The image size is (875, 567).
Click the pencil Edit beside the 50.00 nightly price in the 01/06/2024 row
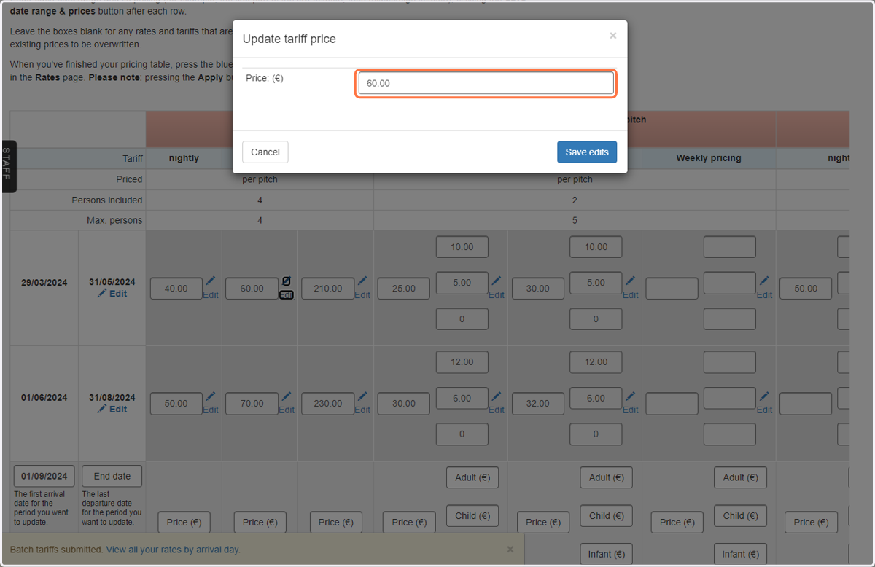pos(211,403)
